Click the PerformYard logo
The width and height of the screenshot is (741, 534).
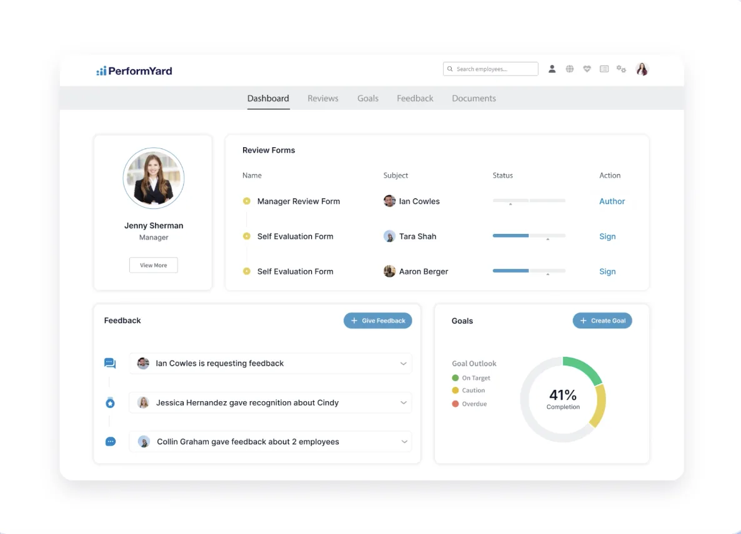[x=134, y=70]
